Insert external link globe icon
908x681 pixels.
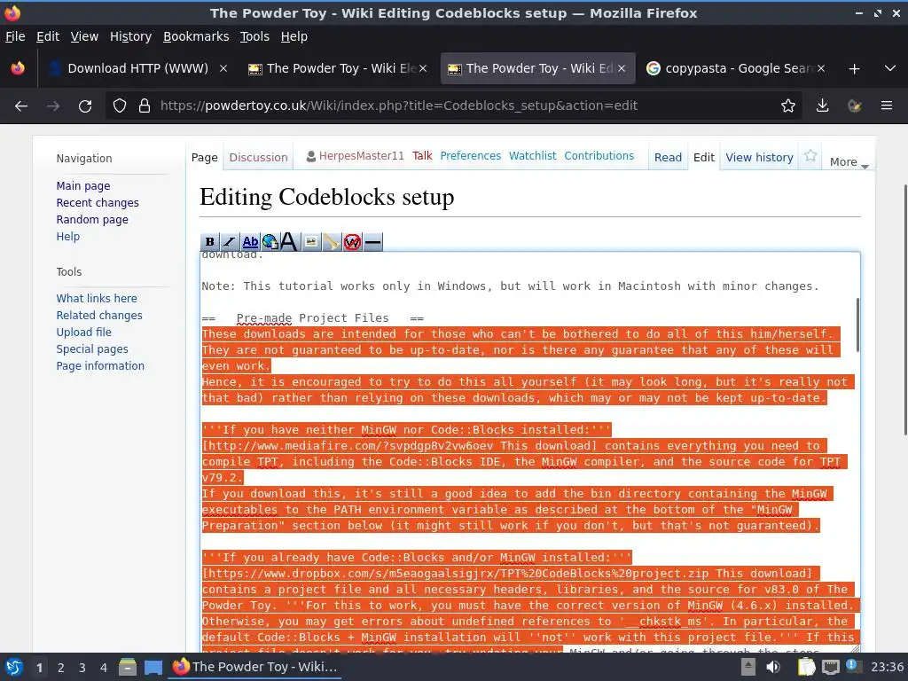270,241
